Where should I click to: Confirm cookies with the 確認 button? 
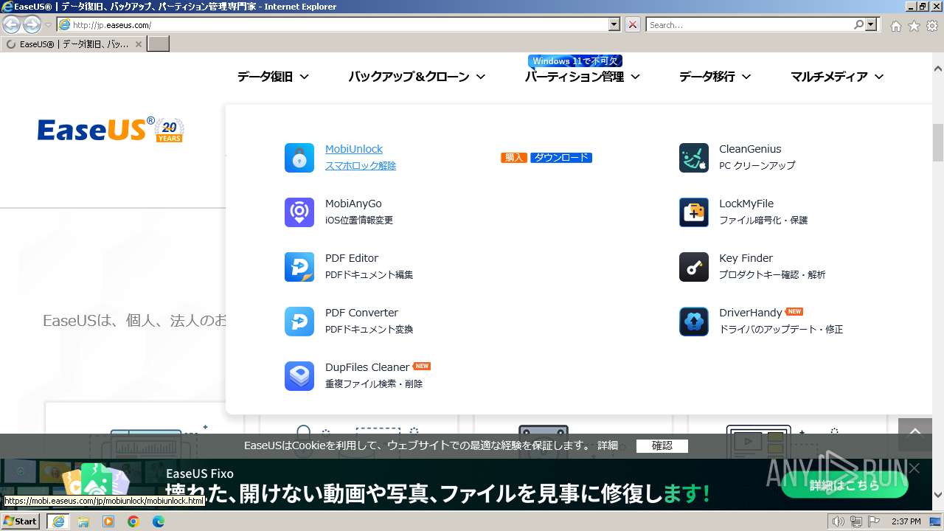pos(662,445)
